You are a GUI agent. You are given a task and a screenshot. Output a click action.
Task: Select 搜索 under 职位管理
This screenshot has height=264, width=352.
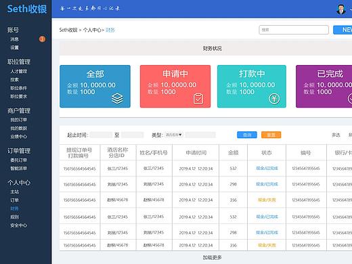[14, 80]
